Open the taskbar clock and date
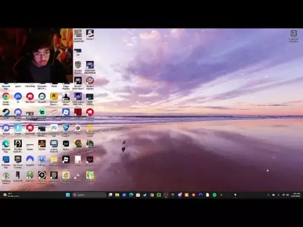Screen dimensions: 303x227 coord(296,195)
